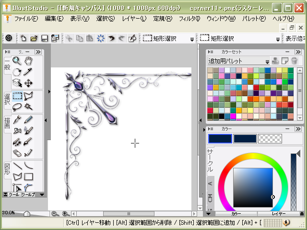Open the フィルタ(I) menu
The image size is (307, 230).
pos(189,19)
